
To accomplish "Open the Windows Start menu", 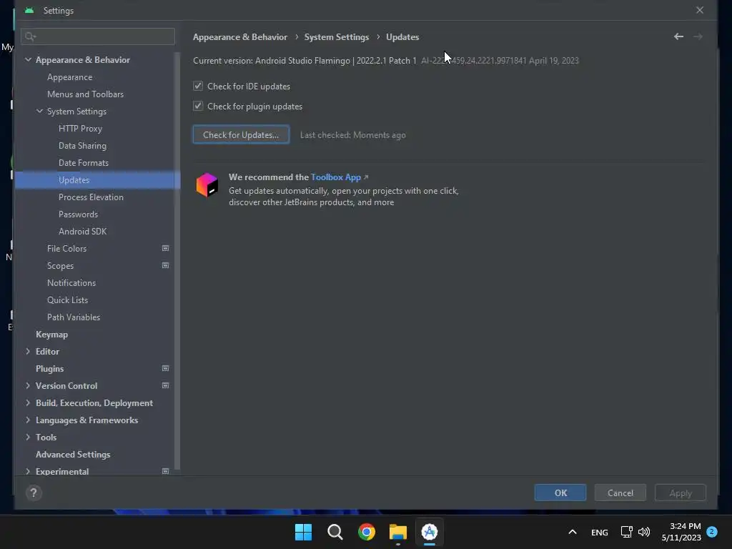I will pos(303,532).
